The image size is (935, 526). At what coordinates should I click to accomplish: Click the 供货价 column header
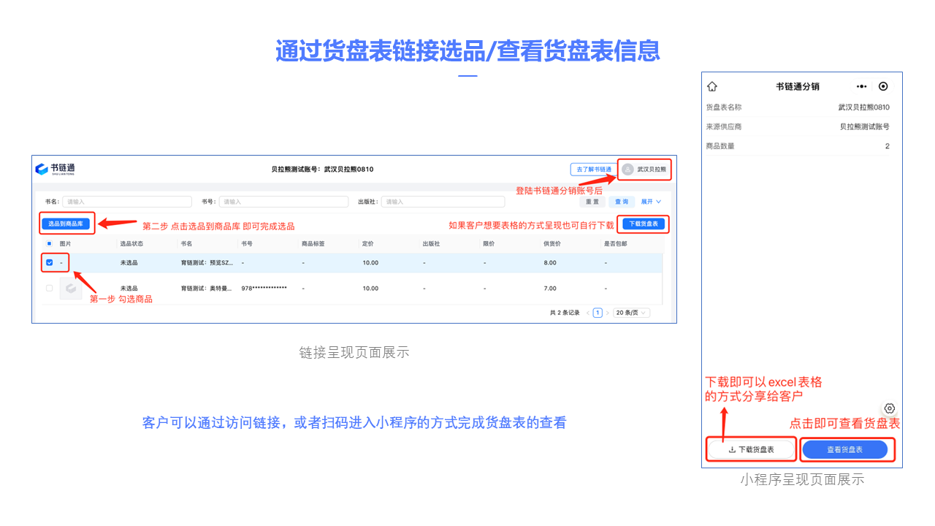click(x=552, y=243)
